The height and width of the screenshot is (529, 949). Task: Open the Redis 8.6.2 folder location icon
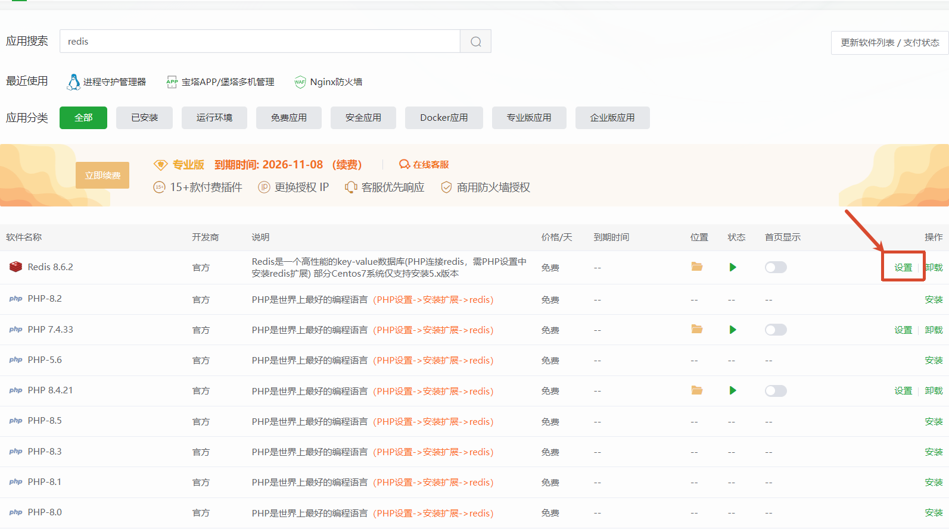tap(697, 267)
